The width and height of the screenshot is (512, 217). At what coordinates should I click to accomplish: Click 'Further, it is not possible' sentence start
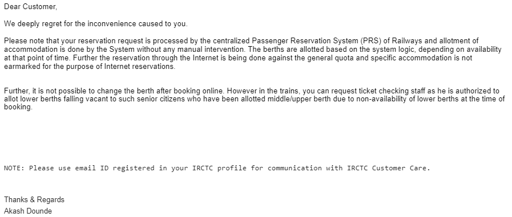click(x=49, y=91)
